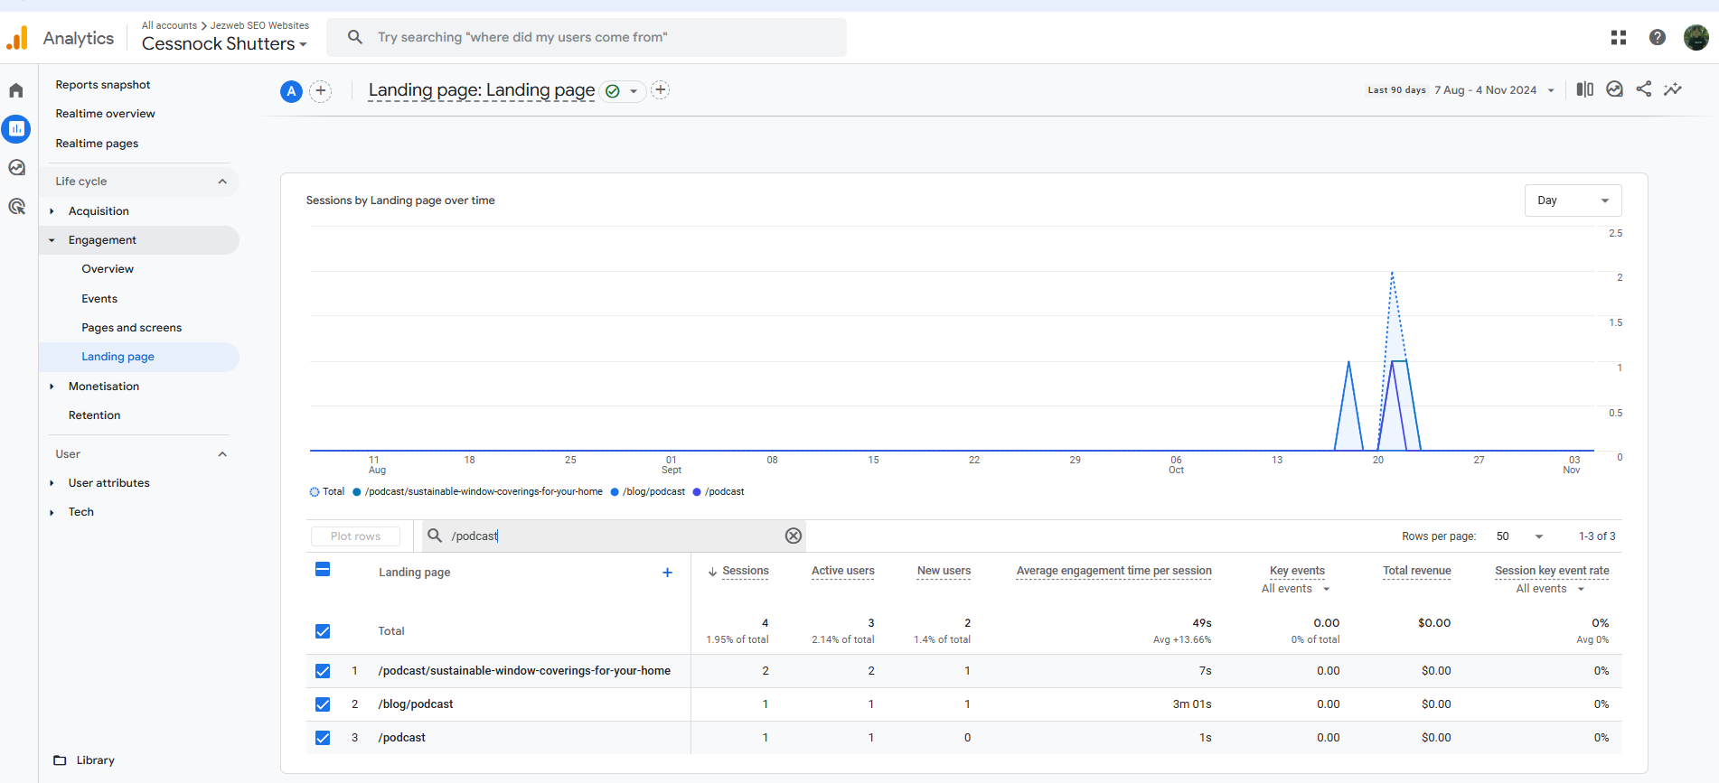The image size is (1719, 783).
Task: Open the Day granularity dropdown
Action: tap(1572, 200)
